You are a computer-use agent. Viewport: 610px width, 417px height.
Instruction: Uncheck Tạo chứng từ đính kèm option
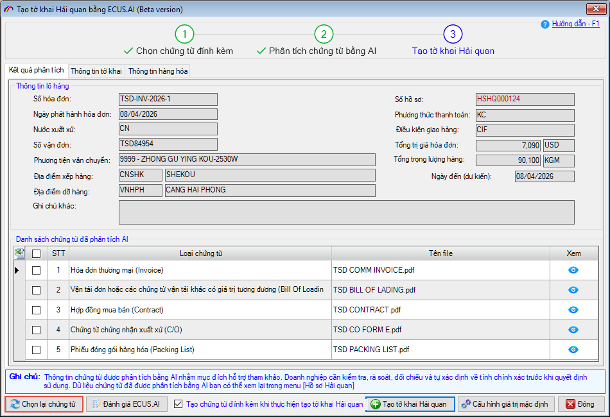click(x=178, y=404)
